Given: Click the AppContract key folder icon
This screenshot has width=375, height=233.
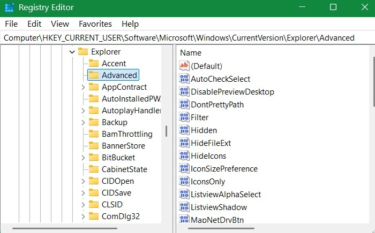Looking at the screenshot, I should (94, 87).
